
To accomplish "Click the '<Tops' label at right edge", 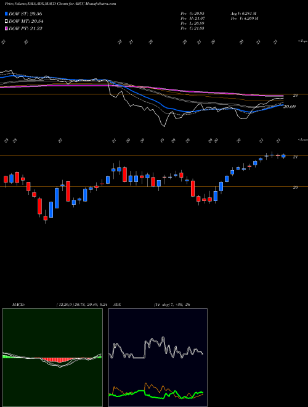I will pyautogui.click(x=302, y=41).
